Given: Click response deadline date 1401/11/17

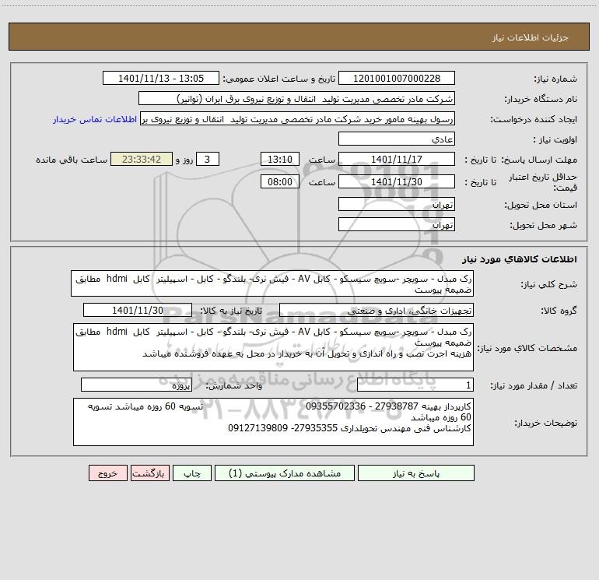Looking at the screenshot, I should tap(397, 159).
